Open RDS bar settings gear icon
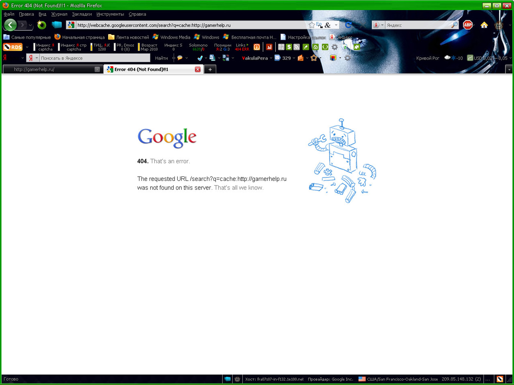This screenshot has width=514, height=385. (335, 47)
